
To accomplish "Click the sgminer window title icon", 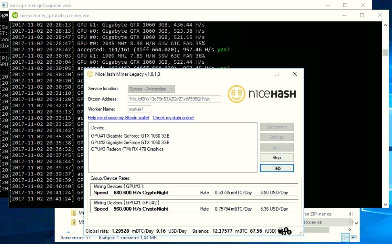I will [4, 5].
